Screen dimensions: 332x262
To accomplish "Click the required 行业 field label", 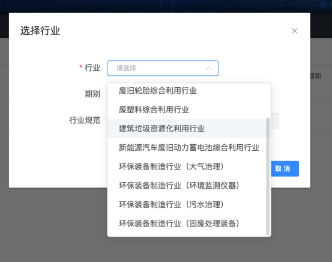I will [x=92, y=68].
